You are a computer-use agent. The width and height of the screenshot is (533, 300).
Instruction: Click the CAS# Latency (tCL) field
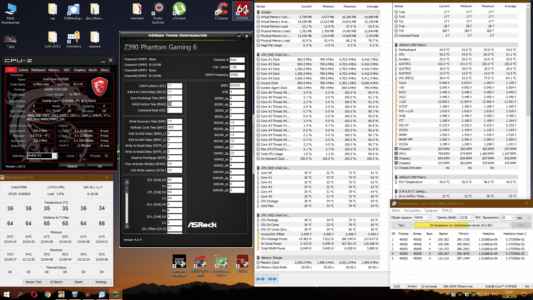pos(175,86)
